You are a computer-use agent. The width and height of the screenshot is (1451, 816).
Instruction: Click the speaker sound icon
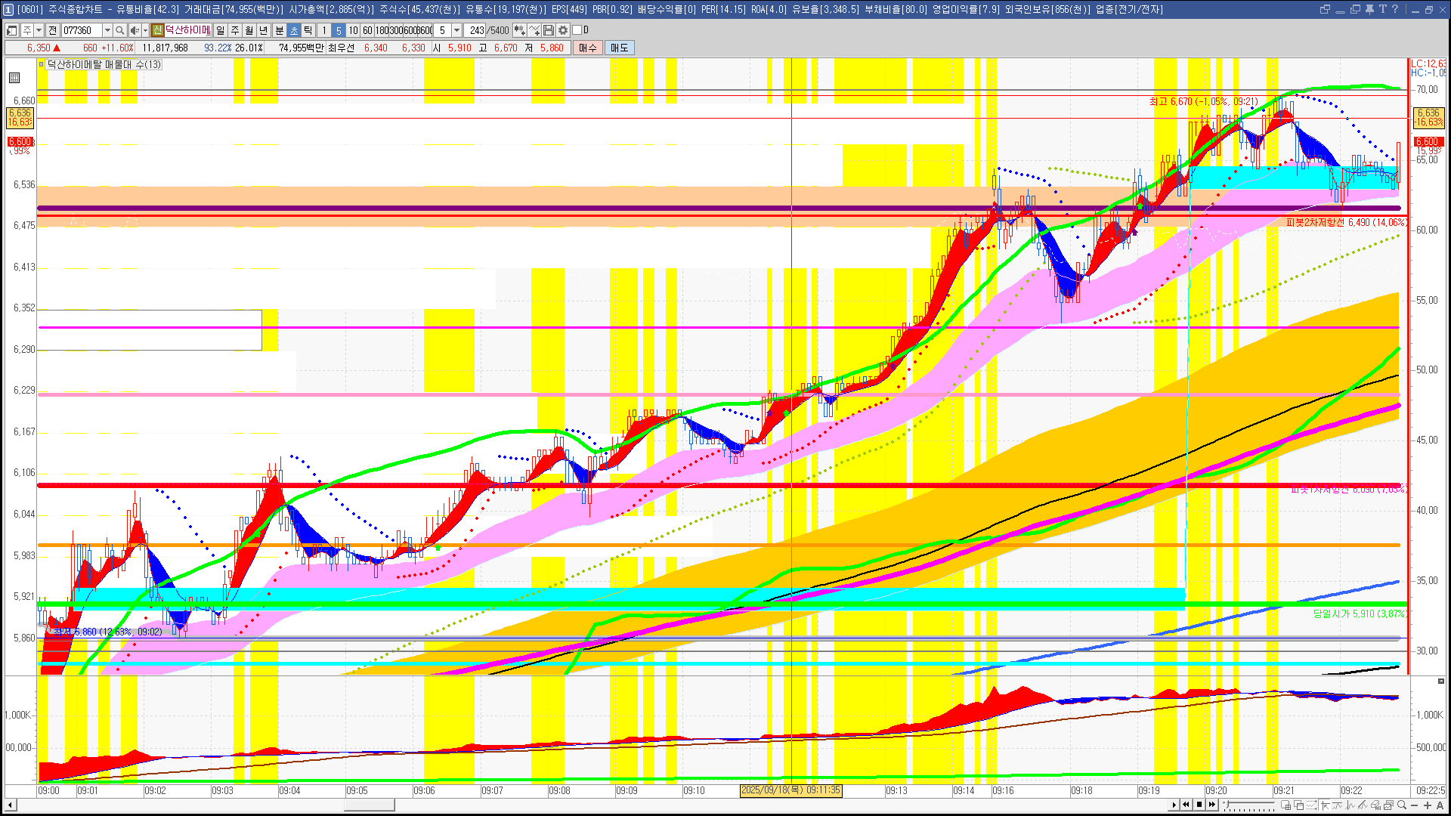(134, 30)
